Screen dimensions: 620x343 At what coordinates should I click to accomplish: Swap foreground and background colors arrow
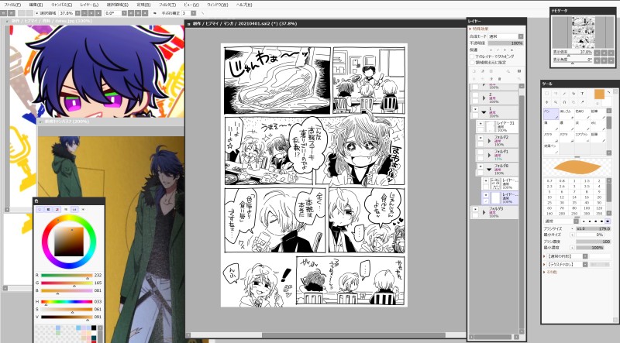[x=608, y=92]
